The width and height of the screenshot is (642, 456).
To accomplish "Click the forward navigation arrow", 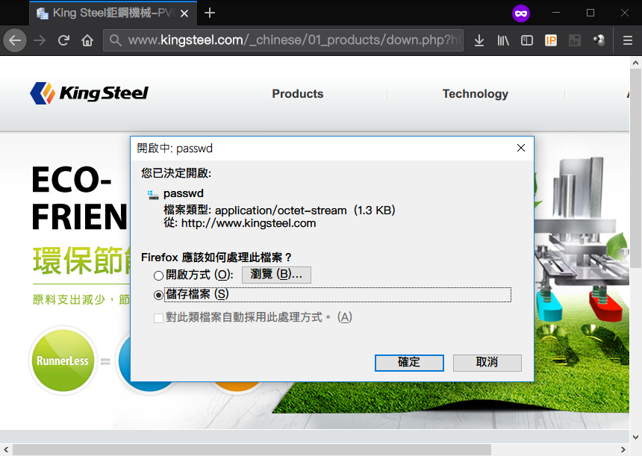I will 40,40.
